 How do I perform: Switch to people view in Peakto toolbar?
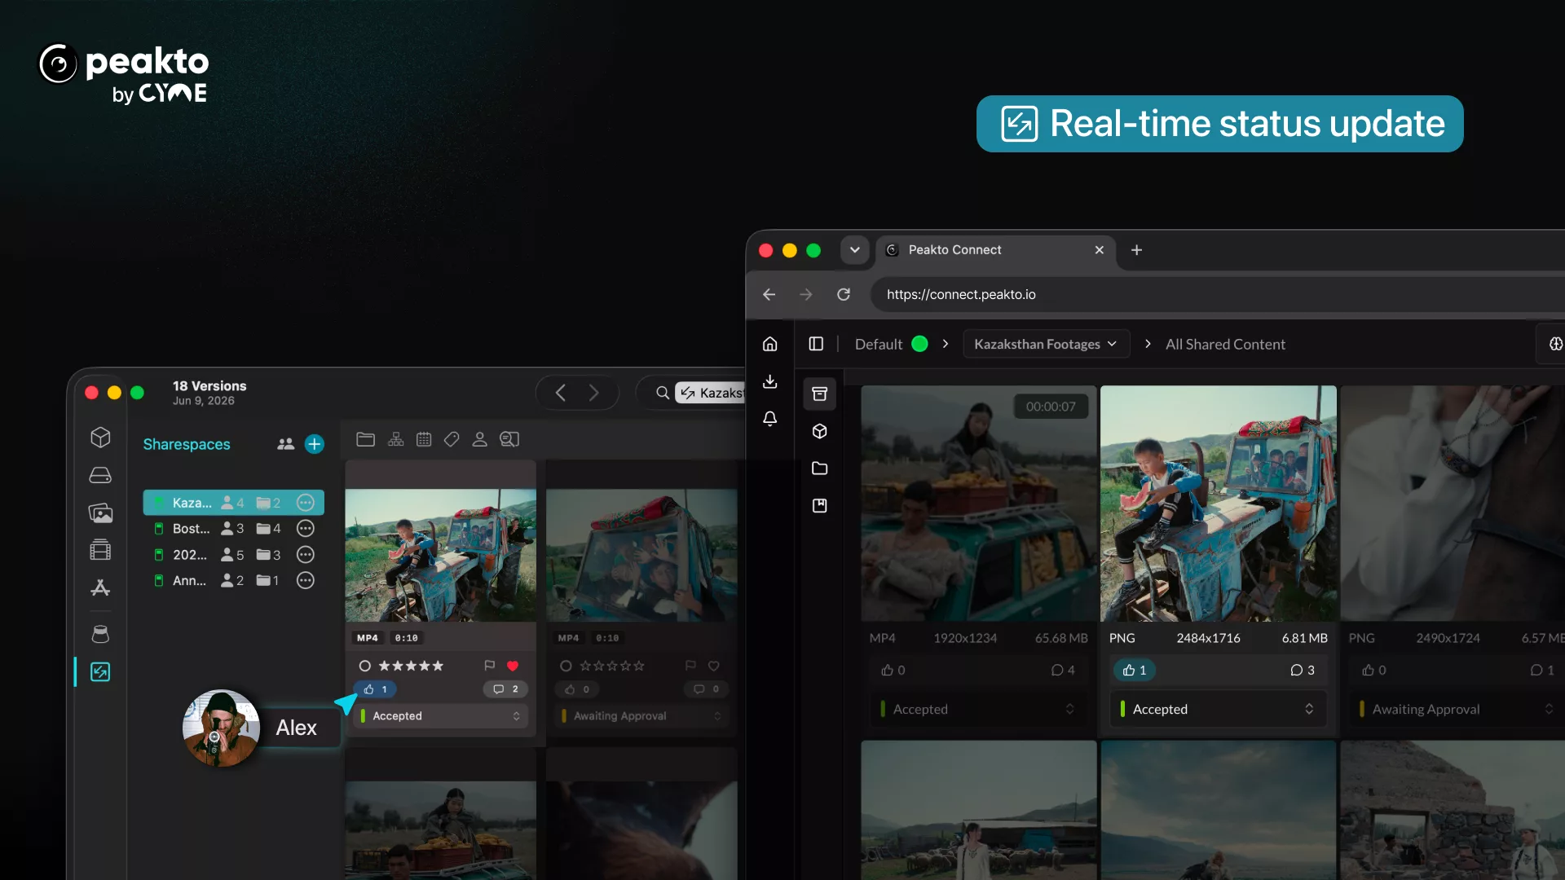pos(480,439)
